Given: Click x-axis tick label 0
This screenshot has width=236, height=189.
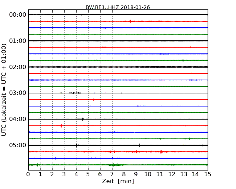Looking at the screenshot, I should [28, 174].
